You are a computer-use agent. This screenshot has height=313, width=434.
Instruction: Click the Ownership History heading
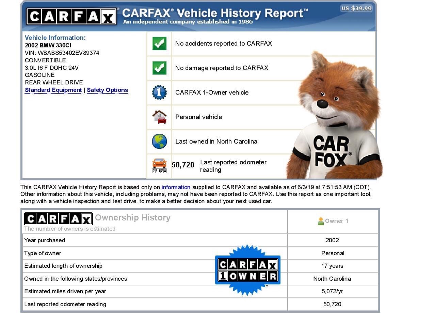(x=133, y=218)
